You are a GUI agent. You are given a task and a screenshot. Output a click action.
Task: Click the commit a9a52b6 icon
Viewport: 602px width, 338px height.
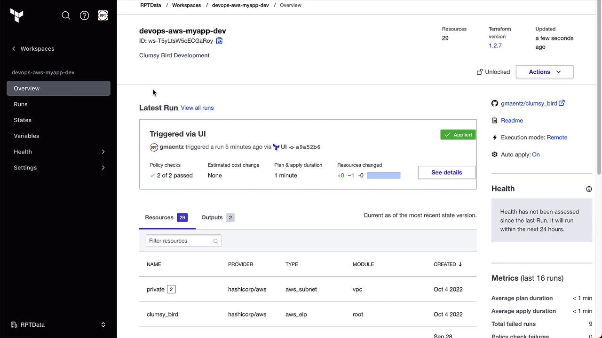pos(292,147)
